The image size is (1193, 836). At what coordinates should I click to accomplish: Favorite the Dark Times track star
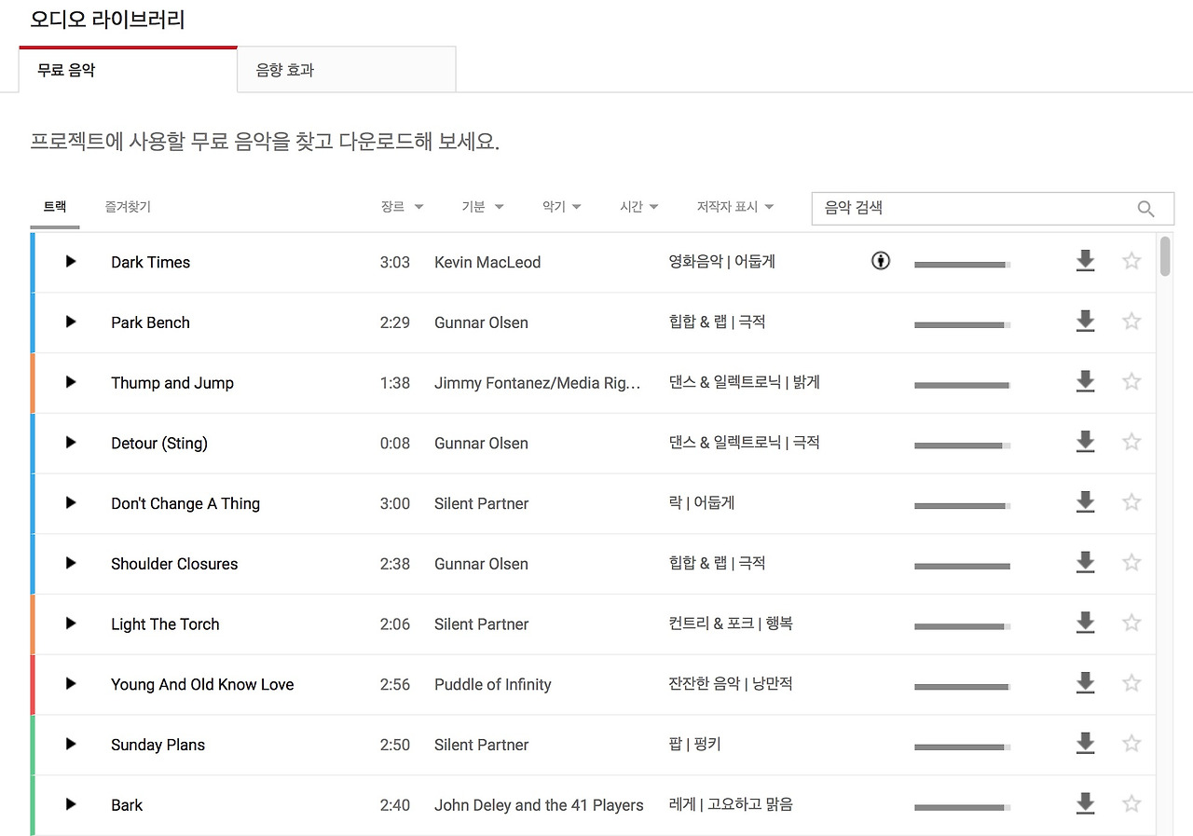[1131, 261]
